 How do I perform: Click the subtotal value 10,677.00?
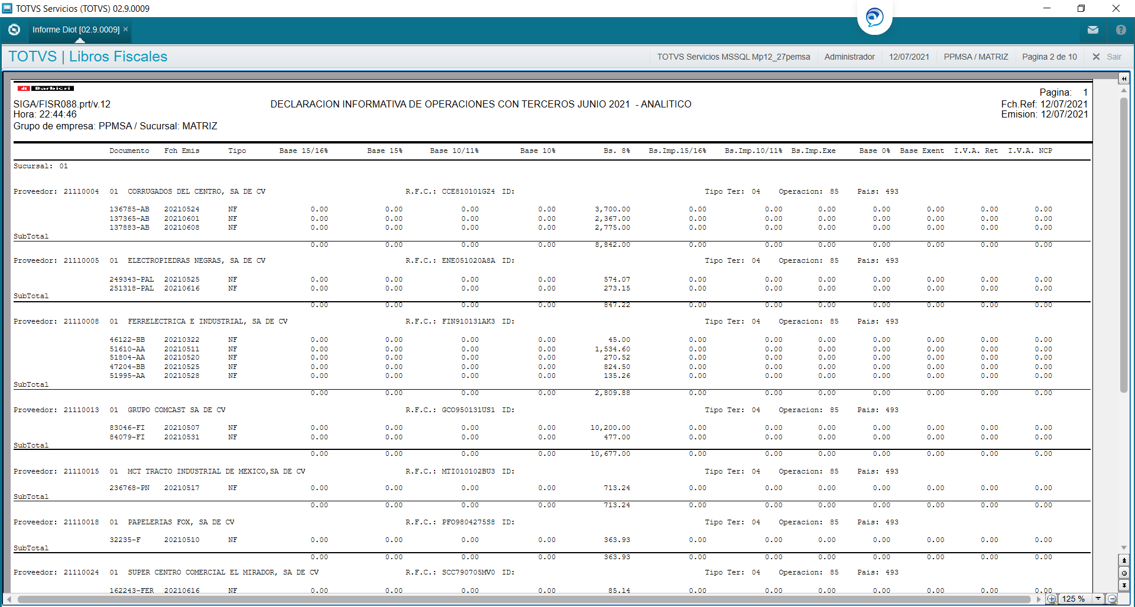(x=611, y=454)
